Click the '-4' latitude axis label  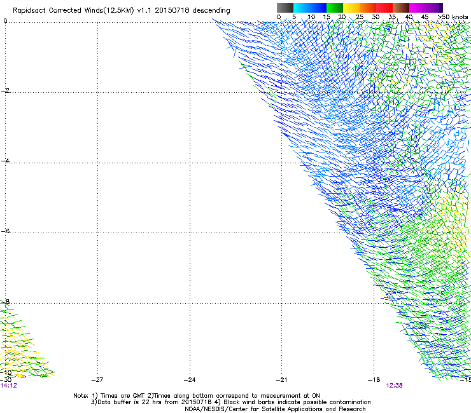click(x=5, y=161)
